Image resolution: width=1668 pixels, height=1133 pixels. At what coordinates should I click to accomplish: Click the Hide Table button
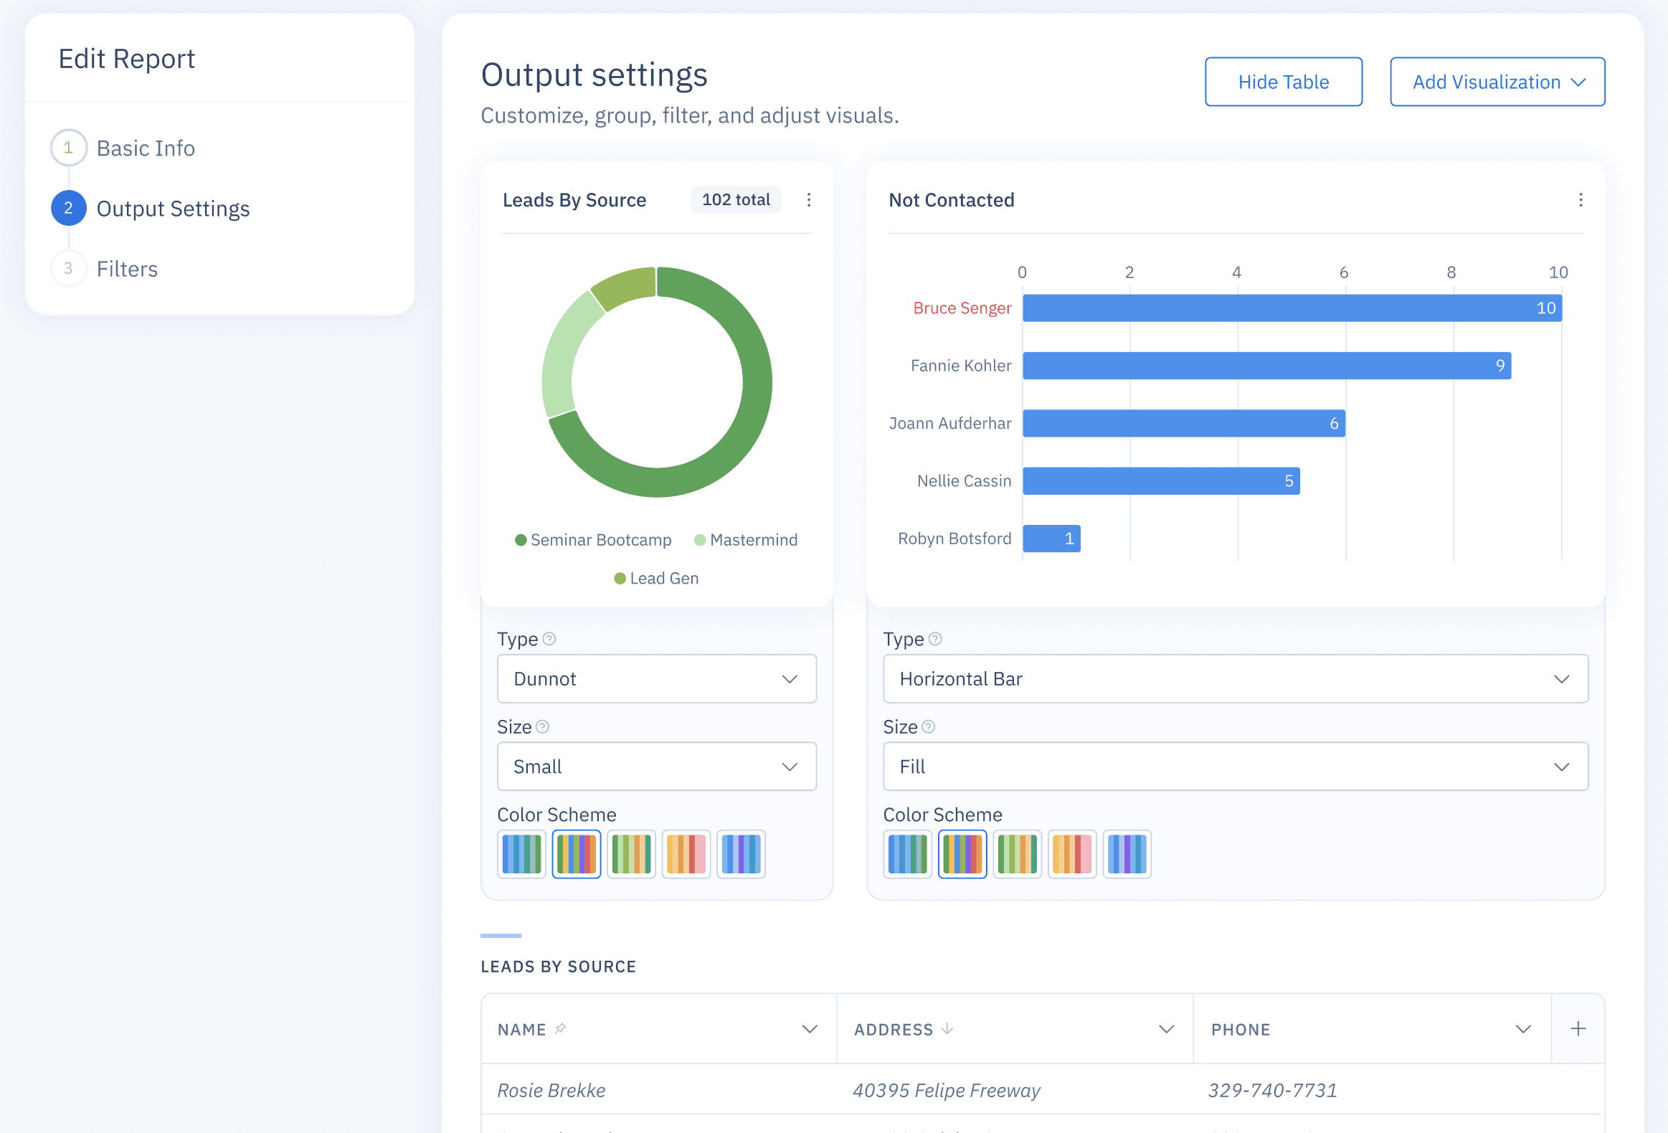pos(1283,82)
